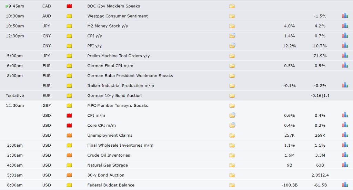Image resolution: width=353 pixels, height=190 pixels.
Task: Click orange impact icon for Crude Oil Inventories
Action: point(69,155)
